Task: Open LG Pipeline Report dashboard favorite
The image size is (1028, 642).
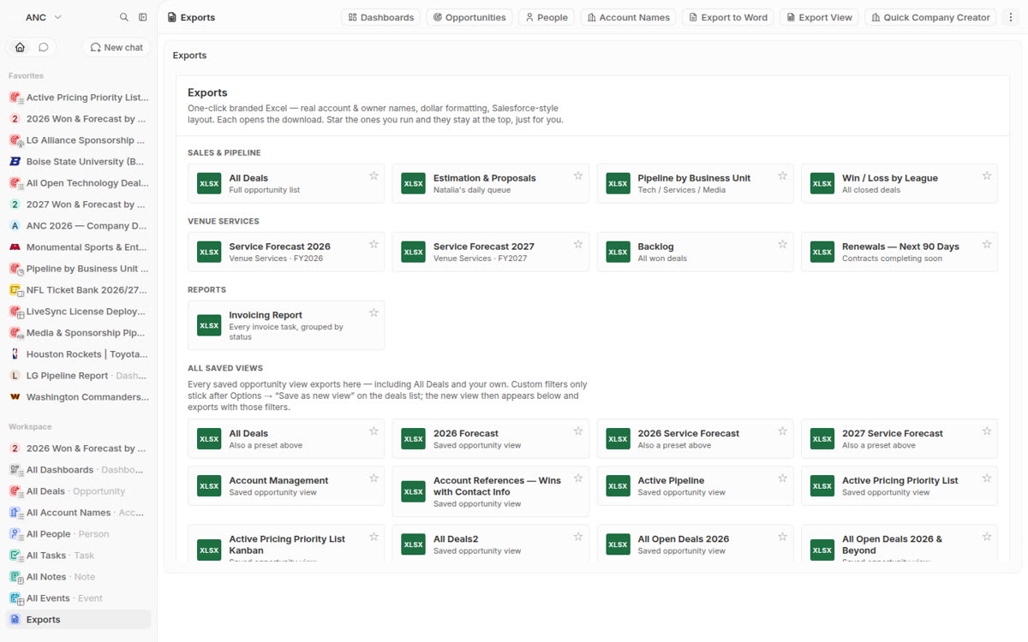Action: point(79,376)
